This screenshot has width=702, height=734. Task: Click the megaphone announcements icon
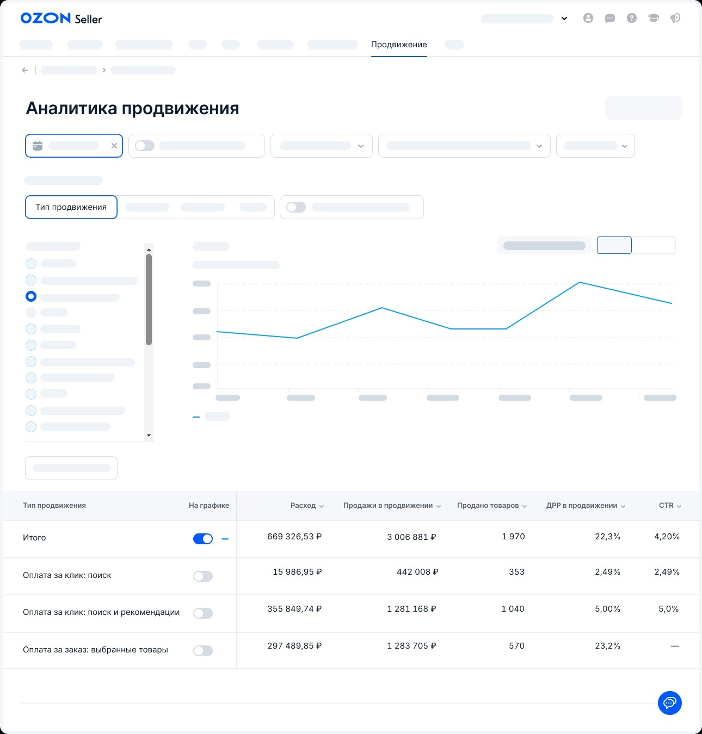pos(675,18)
